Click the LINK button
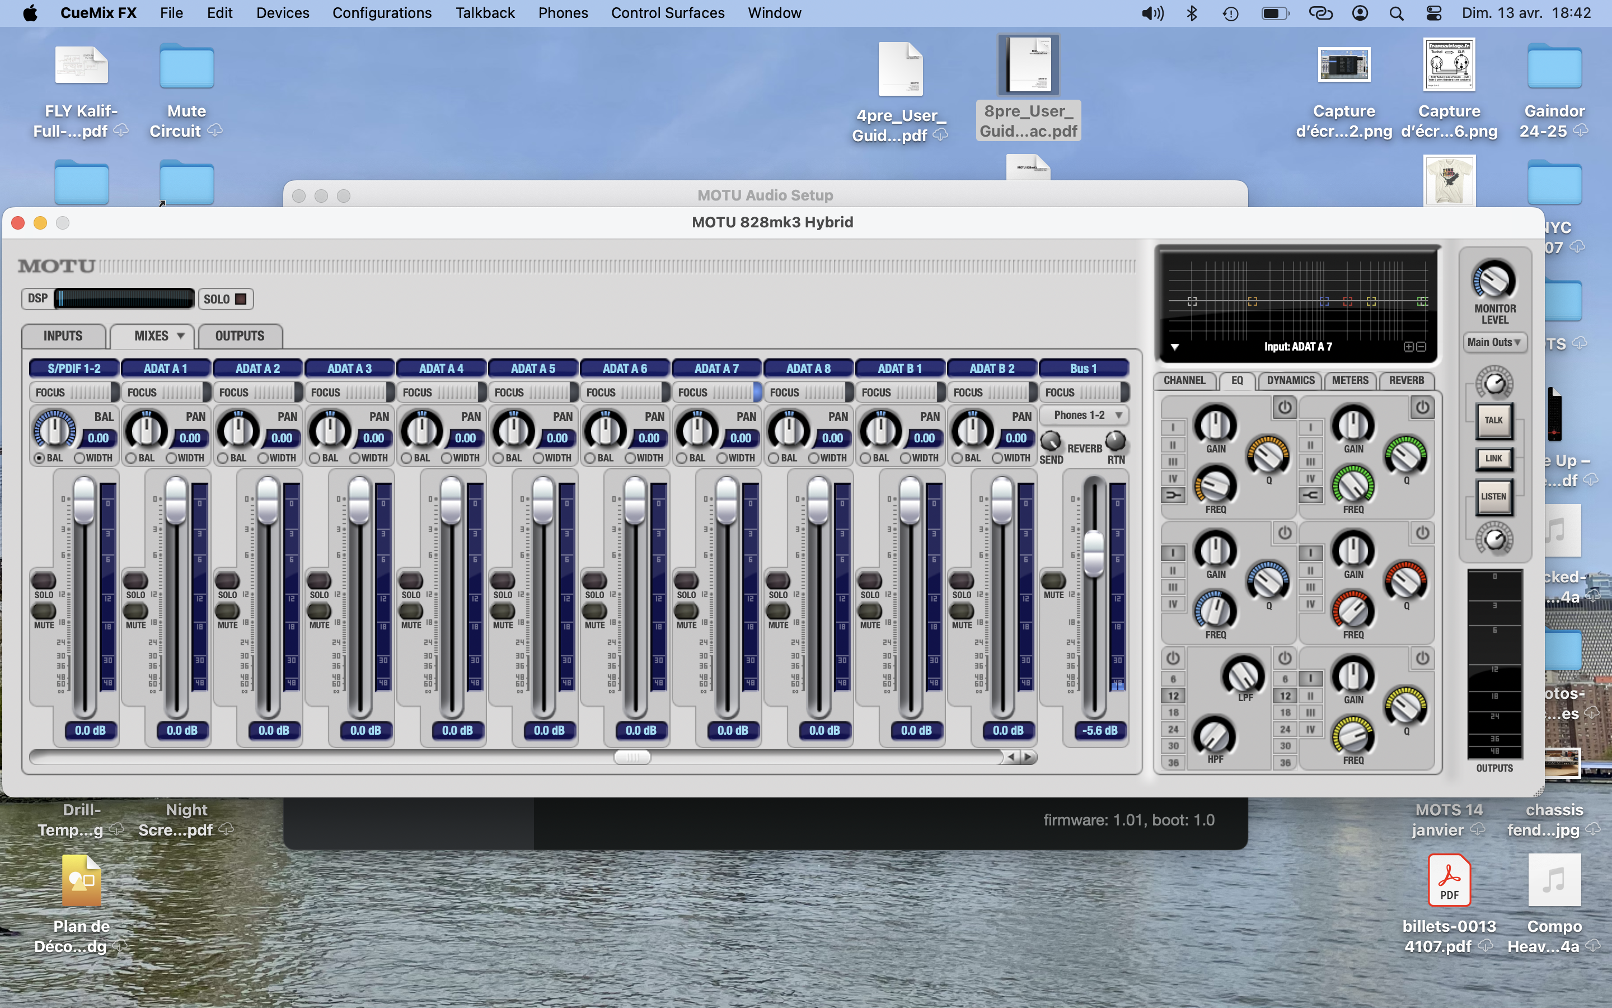 [x=1493, y=459]
